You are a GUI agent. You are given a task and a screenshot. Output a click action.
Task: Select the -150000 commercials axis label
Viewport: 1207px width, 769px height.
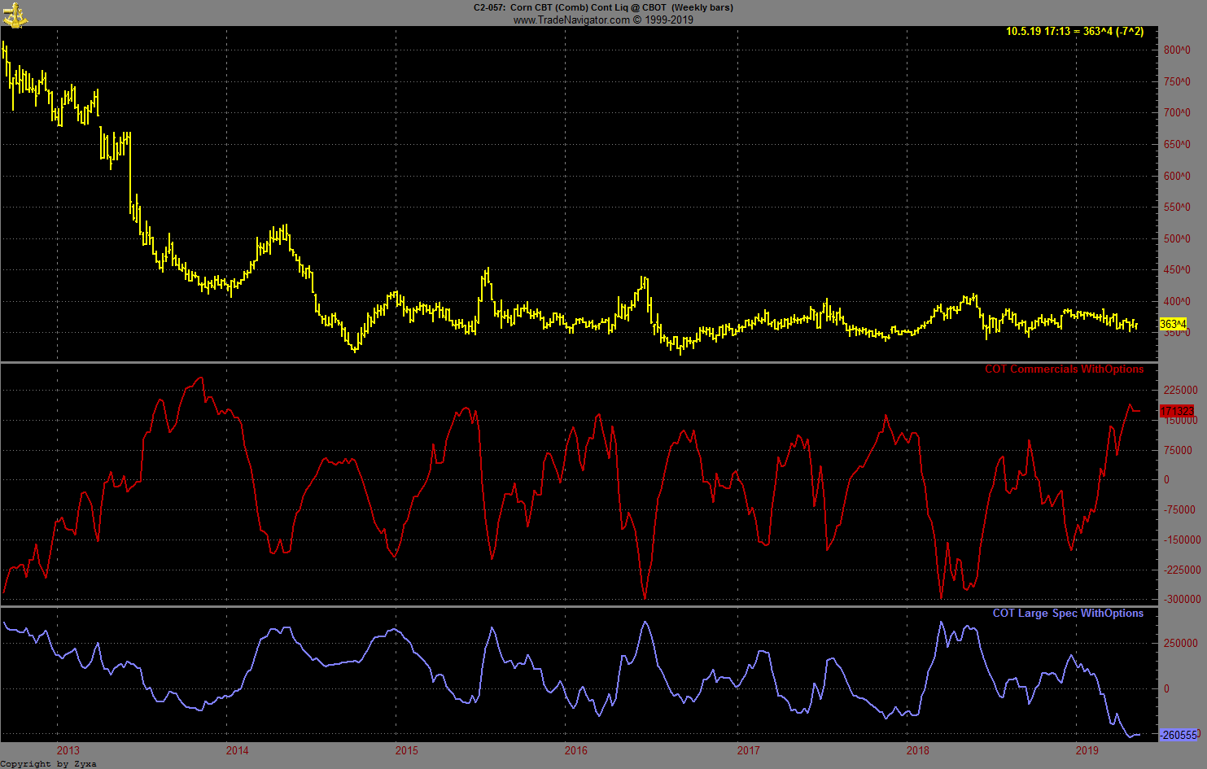[1181, 540]
